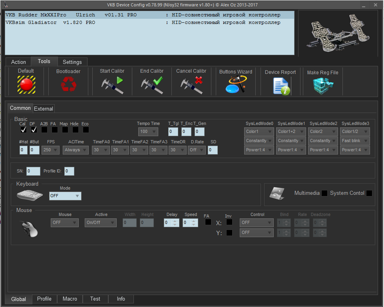Click the Default red button icon
The width and height of the screenshot is (384, 307).
click(26, 85)
